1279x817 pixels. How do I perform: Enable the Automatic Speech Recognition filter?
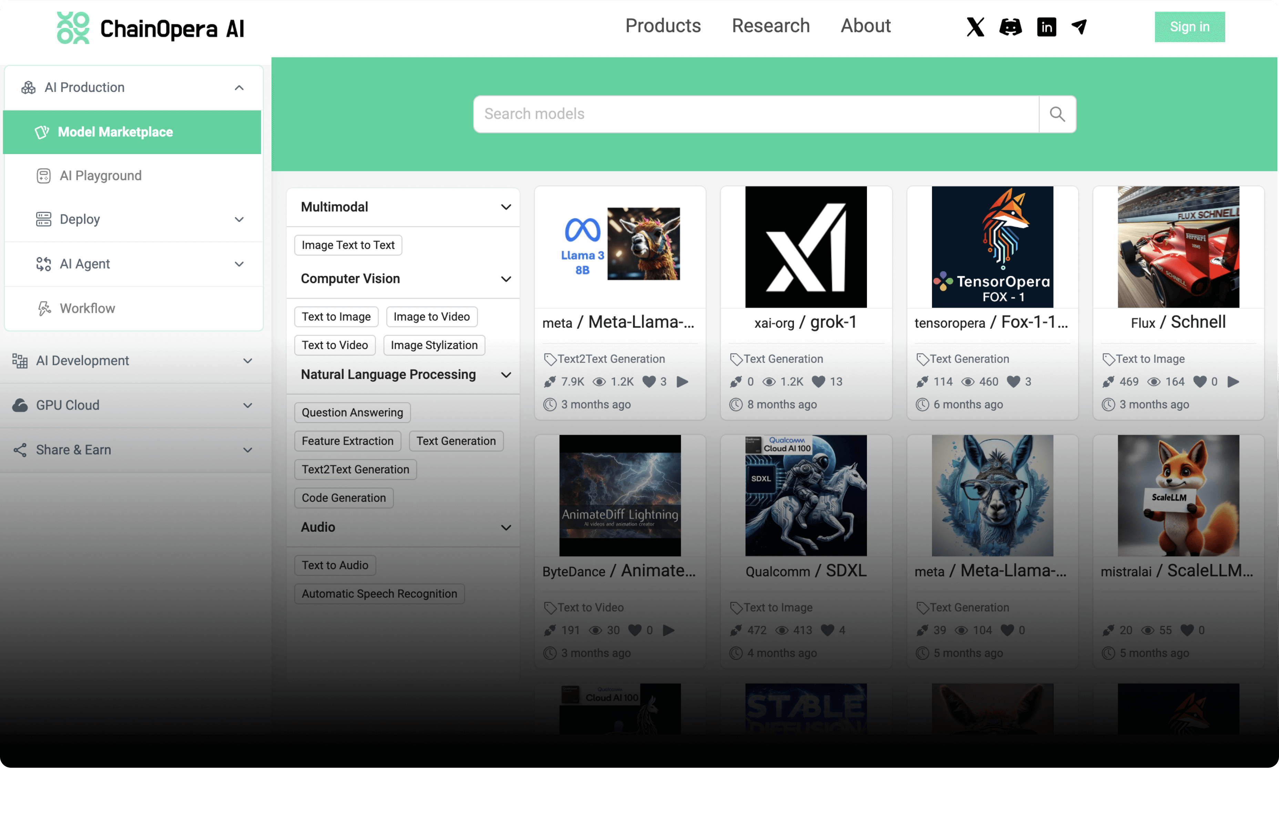379,593
